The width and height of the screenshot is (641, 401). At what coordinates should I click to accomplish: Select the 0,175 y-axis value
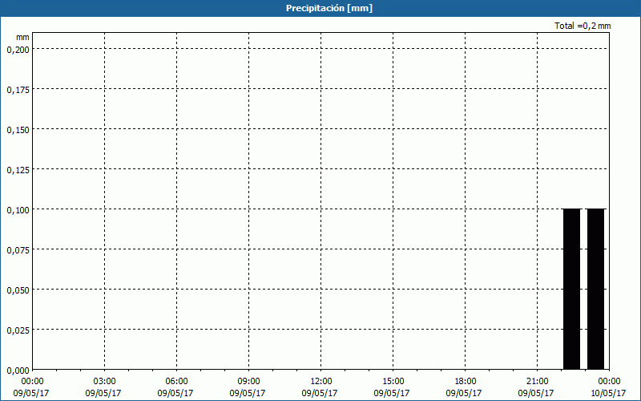18,90
